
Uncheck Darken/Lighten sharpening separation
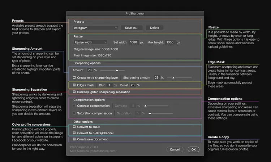(x=74, y=92)
